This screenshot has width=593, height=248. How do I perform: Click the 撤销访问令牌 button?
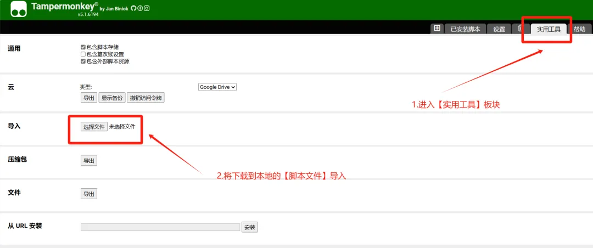[146, 98]
